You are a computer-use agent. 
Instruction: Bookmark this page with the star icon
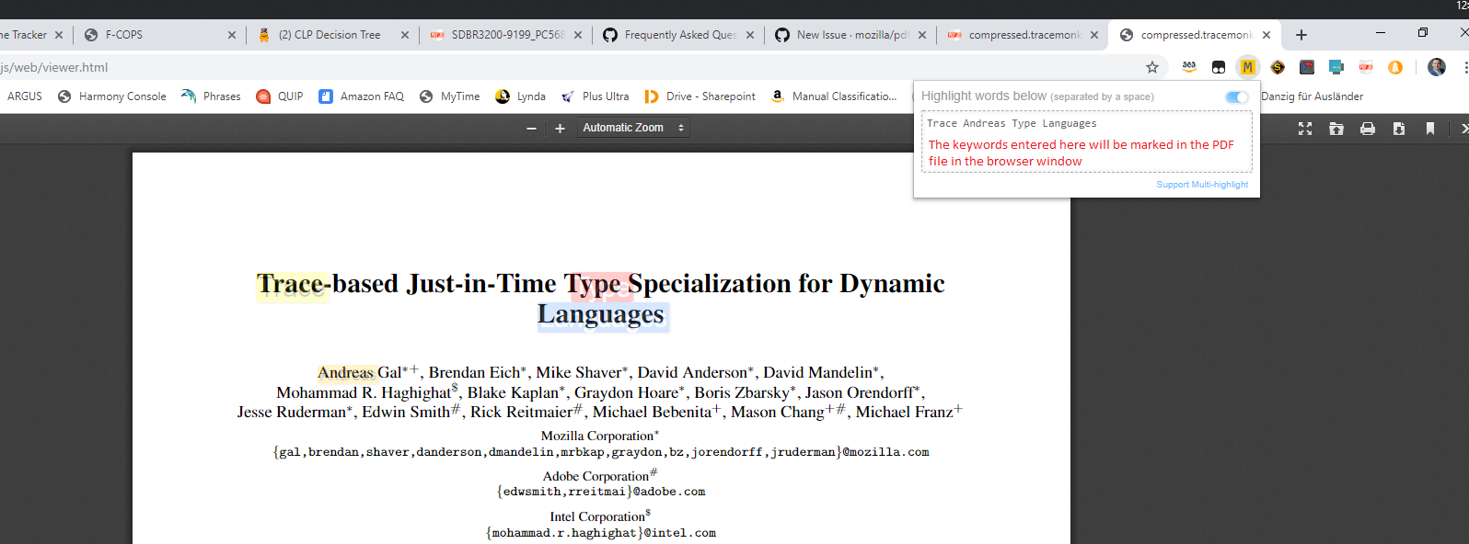pos(1151,67)
